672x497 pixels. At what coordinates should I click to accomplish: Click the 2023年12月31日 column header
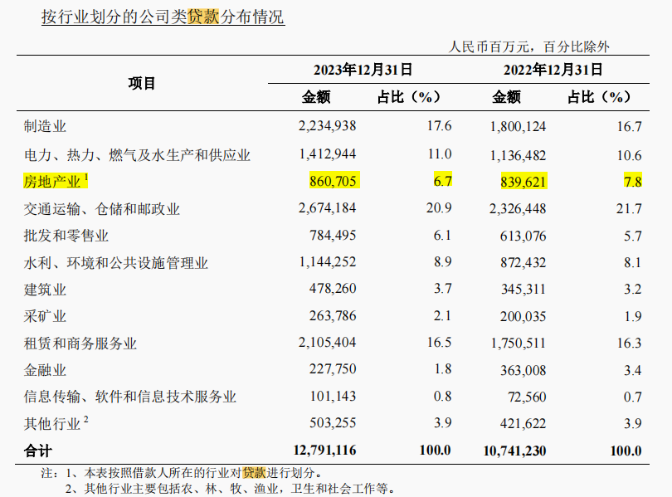pos(363,70)
